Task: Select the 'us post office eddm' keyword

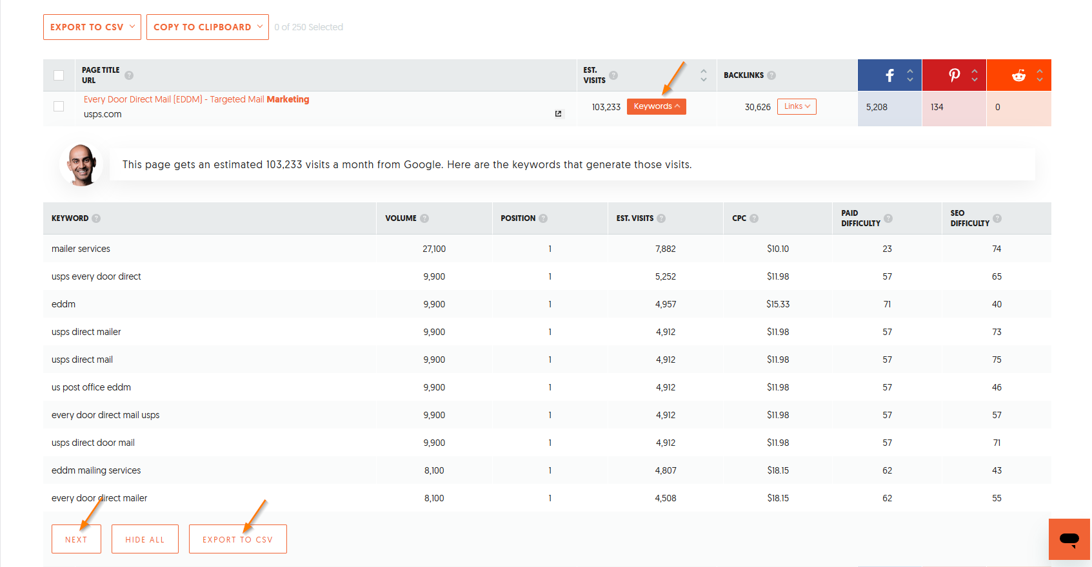Action: click(91, 387)
